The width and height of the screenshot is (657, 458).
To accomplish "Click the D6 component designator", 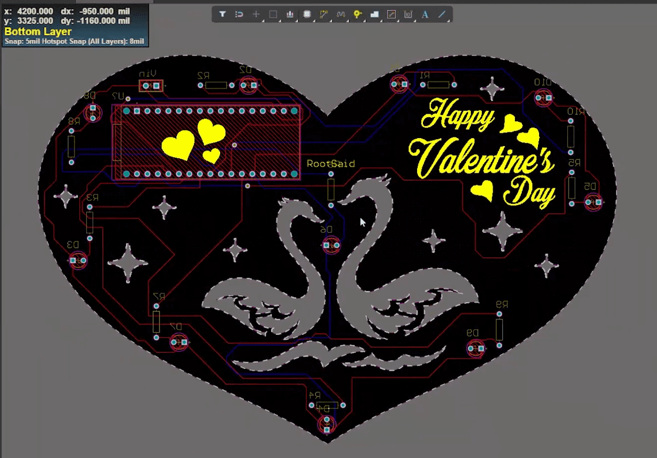I will pyautogui.click(x=326, y=229).
